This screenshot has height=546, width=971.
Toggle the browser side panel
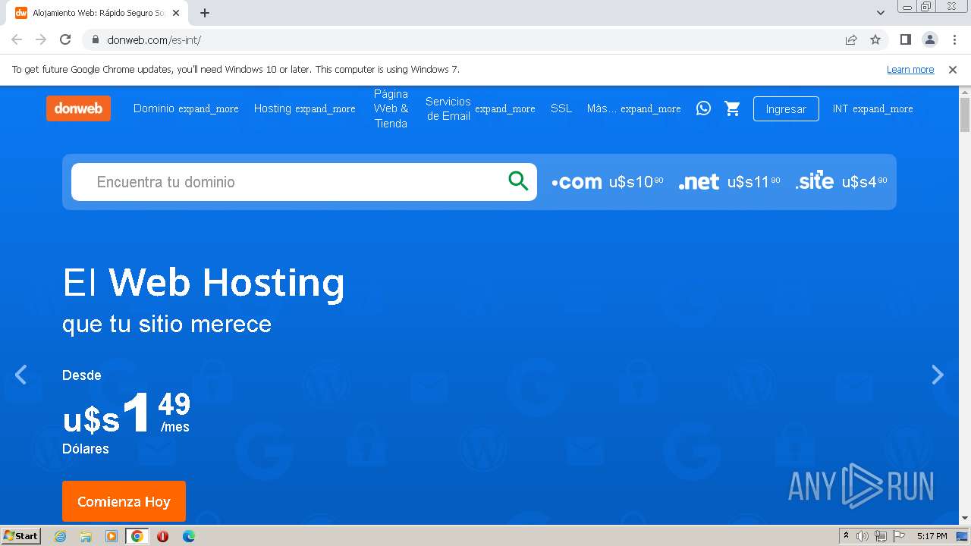(905, 39)
